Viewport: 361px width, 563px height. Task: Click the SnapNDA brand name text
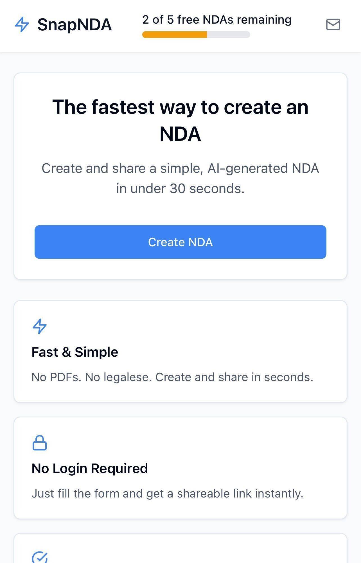[75, 25]
